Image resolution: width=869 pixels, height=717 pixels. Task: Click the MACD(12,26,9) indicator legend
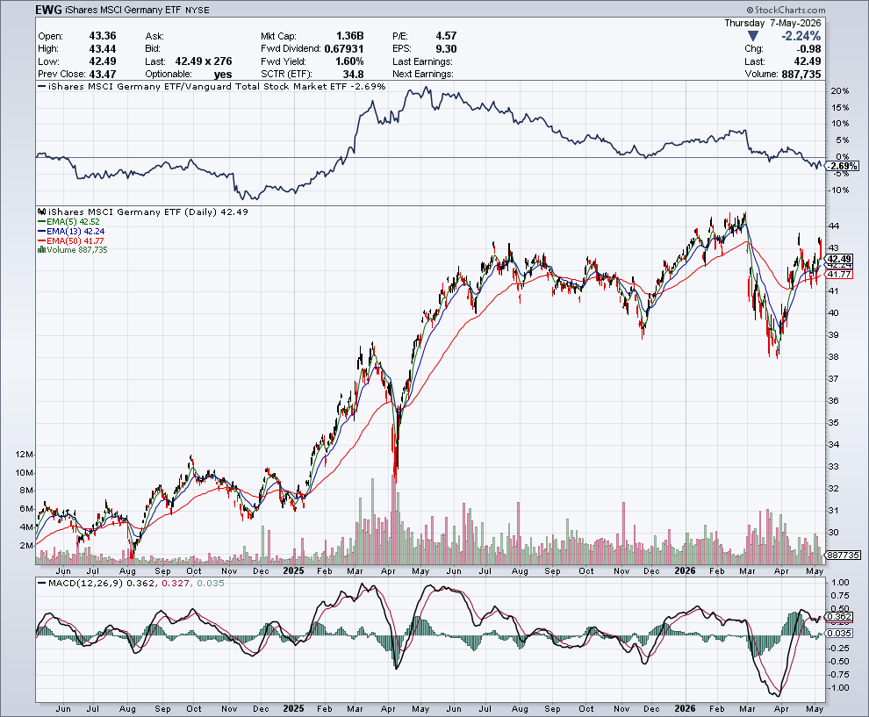tap(131, 583)
